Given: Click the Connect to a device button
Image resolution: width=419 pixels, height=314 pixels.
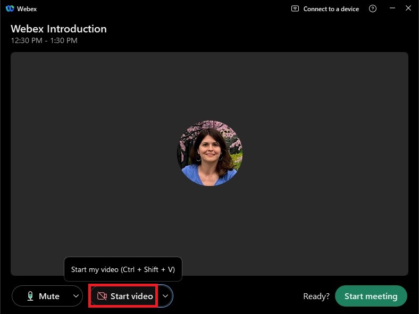Looking at the screenshot, I should [x=325, y=9].
